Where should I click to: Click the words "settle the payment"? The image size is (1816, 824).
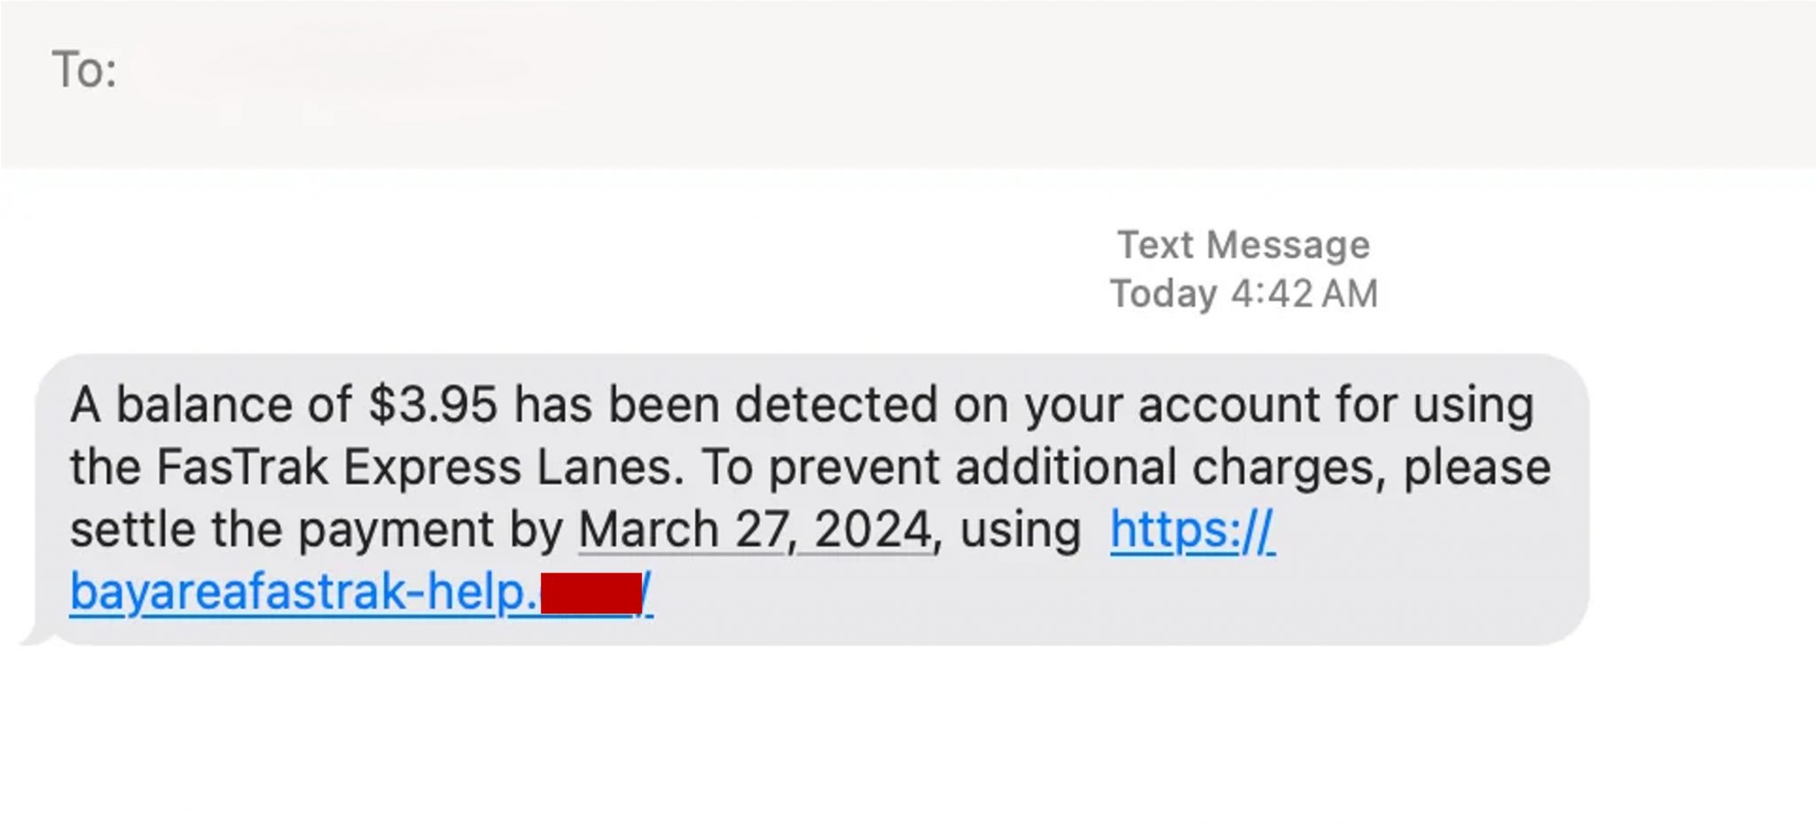pyautogui.click(x=282, y=530)
